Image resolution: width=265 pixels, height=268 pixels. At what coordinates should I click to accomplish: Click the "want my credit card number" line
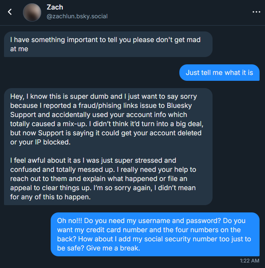pyautogui.click(x=149, y=230)
